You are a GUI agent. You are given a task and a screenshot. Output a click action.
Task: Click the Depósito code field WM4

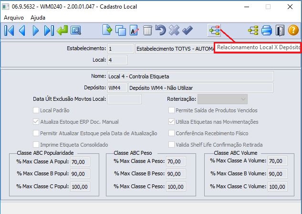tap(117, 88)
